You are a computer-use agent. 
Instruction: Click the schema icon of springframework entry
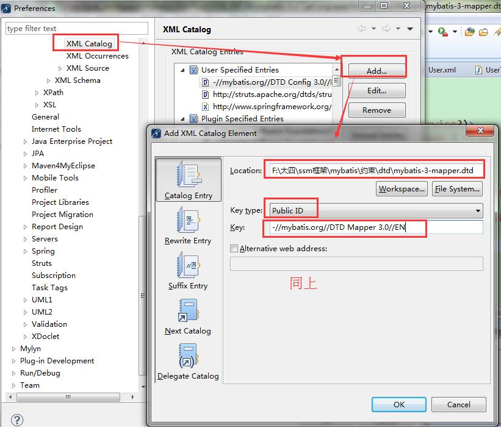pyautogui.click(x=205, y=107)
